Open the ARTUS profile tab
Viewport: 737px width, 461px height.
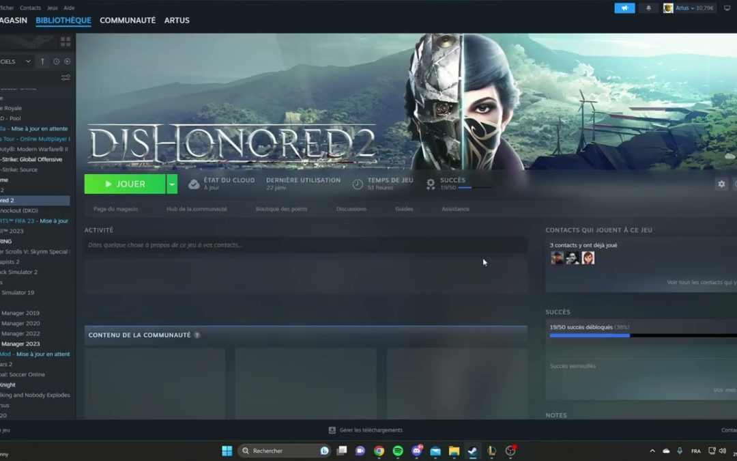pyautogui.click(x=177, y=20)
